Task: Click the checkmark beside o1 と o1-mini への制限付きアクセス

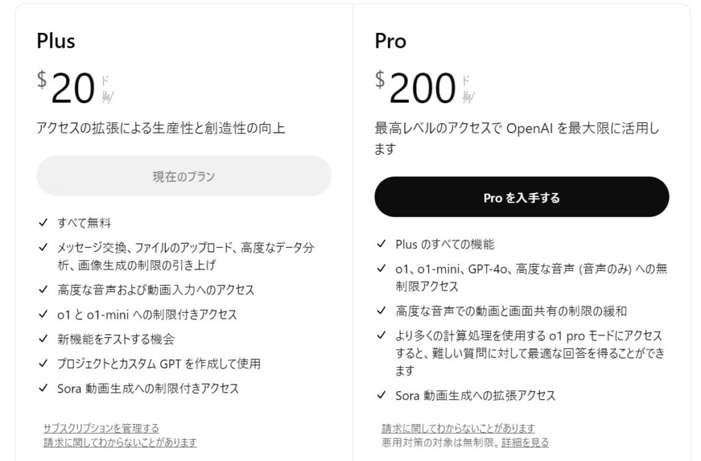Action: click(x=43, y=315)
